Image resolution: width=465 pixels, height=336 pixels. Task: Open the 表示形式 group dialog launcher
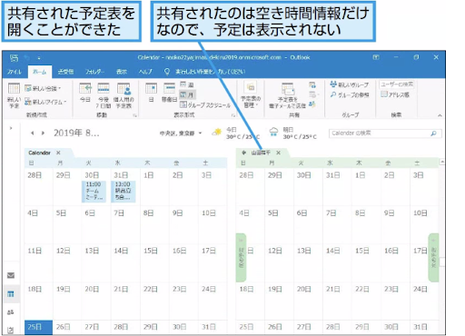[233, 115]
